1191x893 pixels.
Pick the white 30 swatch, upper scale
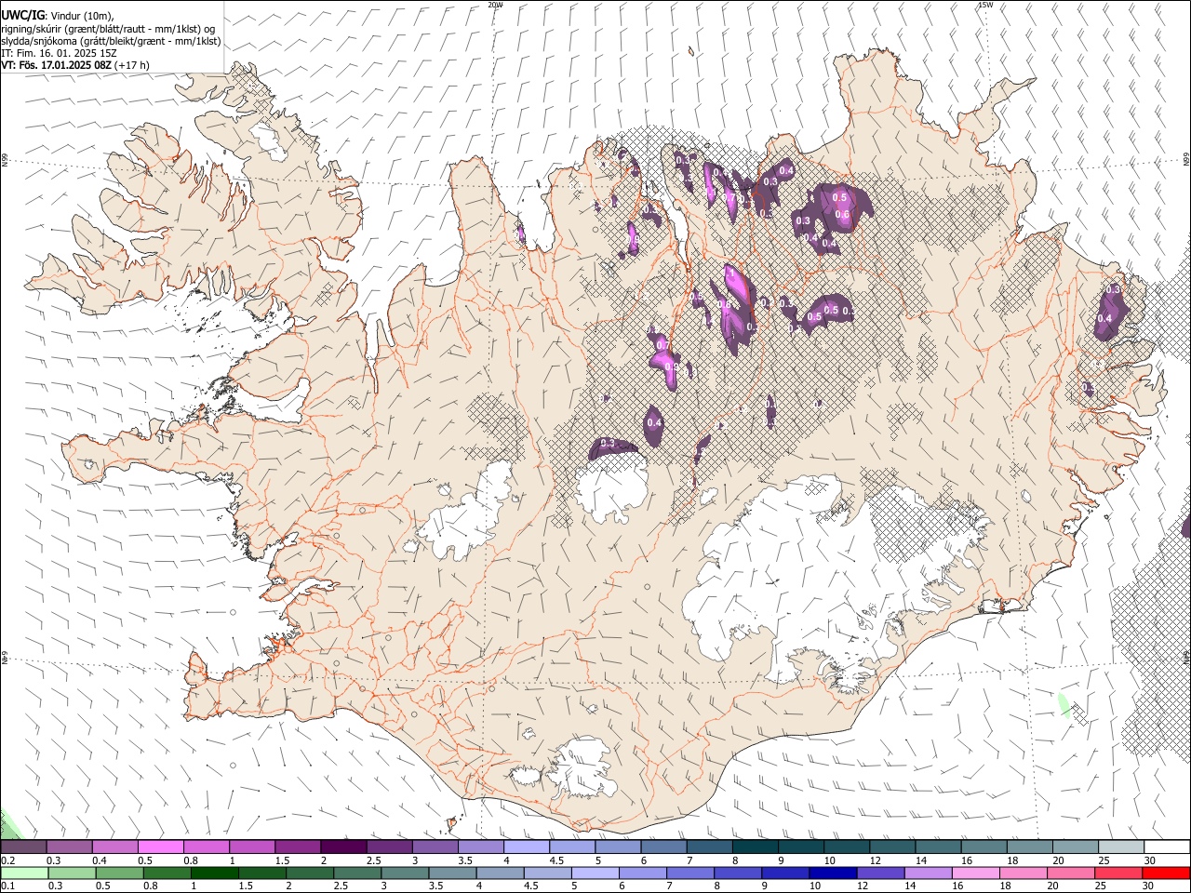pyautogui.click(x=1167, y=846)
